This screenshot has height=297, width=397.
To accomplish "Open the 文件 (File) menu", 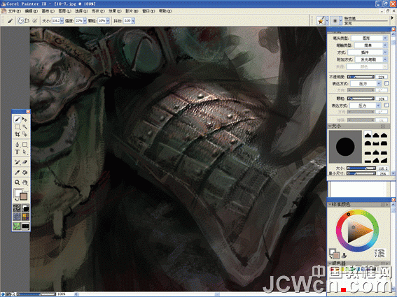I will click(x=15, y=11).
